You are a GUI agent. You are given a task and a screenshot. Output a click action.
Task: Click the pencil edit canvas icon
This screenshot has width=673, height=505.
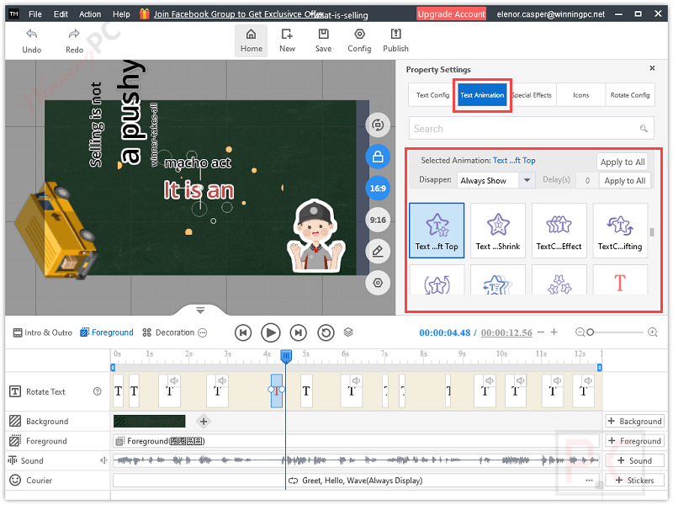tap(378, 251)
